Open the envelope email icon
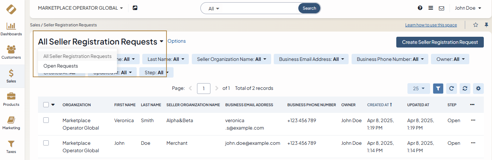The width and height of the screenshot is (492, 160). [441, 8]
